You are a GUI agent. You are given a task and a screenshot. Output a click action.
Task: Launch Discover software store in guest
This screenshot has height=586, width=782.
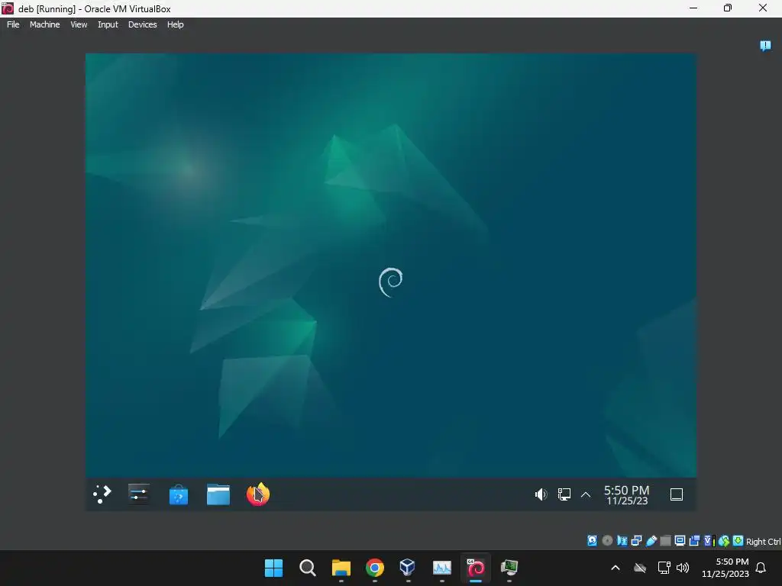point(179,494)
